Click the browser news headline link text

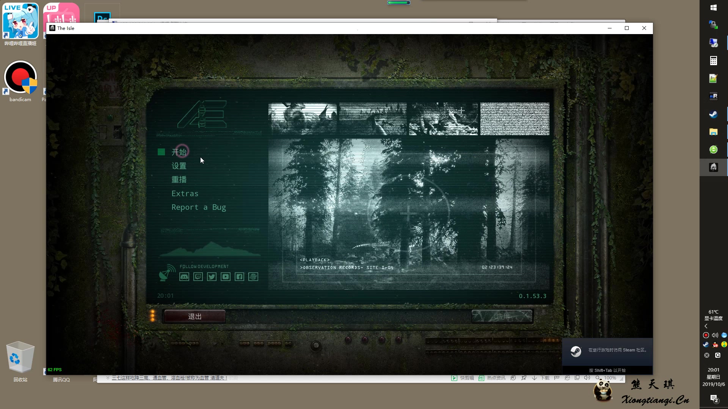[x=169, y=378]
